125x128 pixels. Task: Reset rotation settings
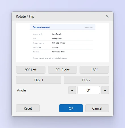(28, 108)
